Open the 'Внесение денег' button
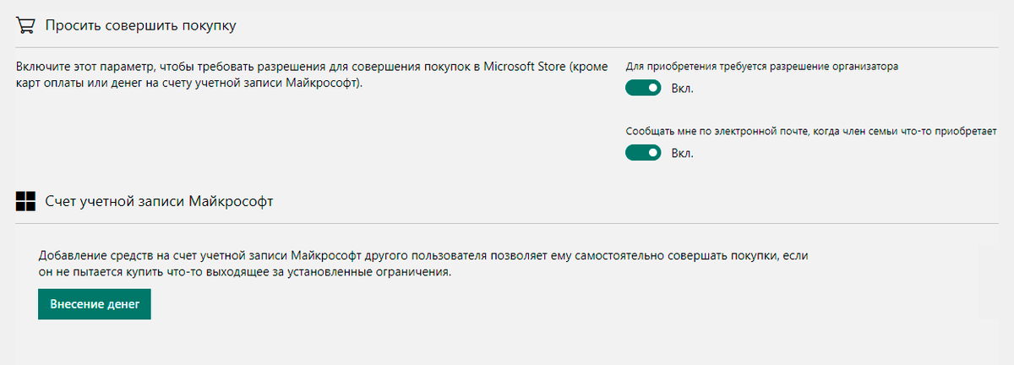This screenshot has width=1014, height=365. click(x=94, y=304)
